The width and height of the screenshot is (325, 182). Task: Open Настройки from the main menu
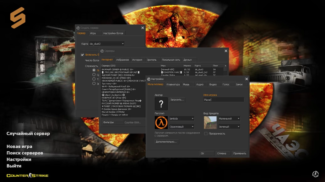19,159
